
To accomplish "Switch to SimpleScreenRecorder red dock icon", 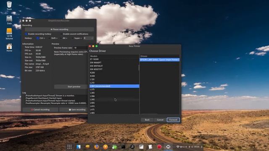I will 159,147.
